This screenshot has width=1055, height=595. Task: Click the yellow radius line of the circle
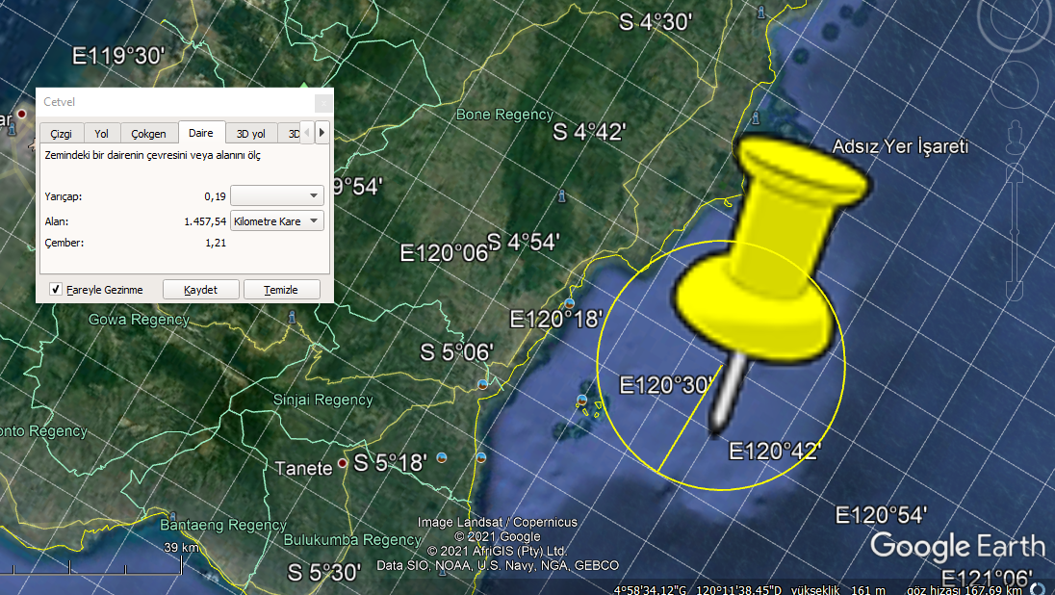(689, 419)
